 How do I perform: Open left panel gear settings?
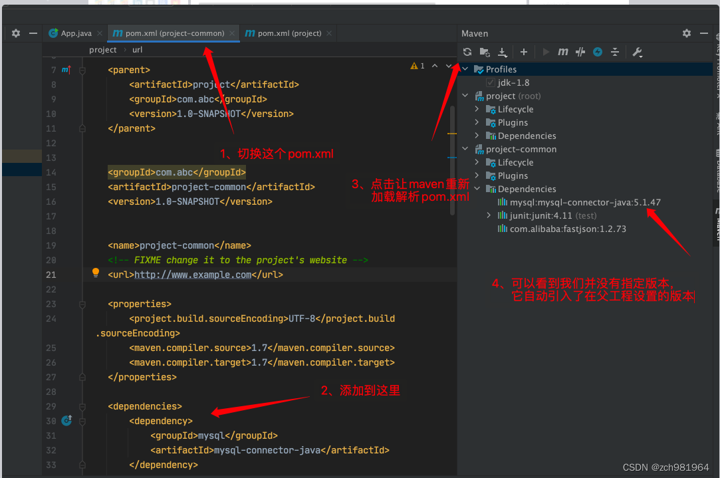[x=15, y=33]
